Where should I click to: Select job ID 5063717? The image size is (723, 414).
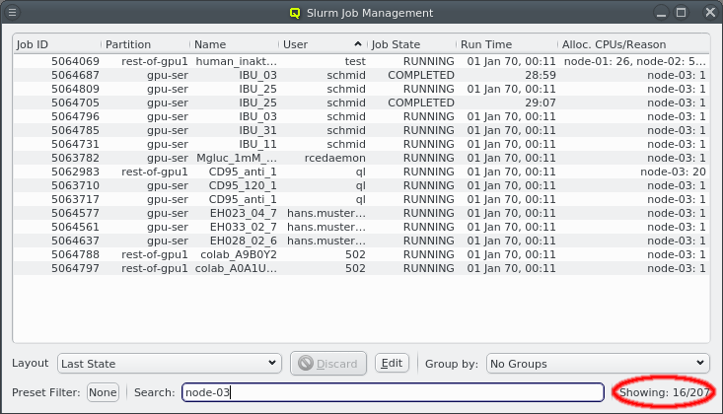(x=75, y=200)
